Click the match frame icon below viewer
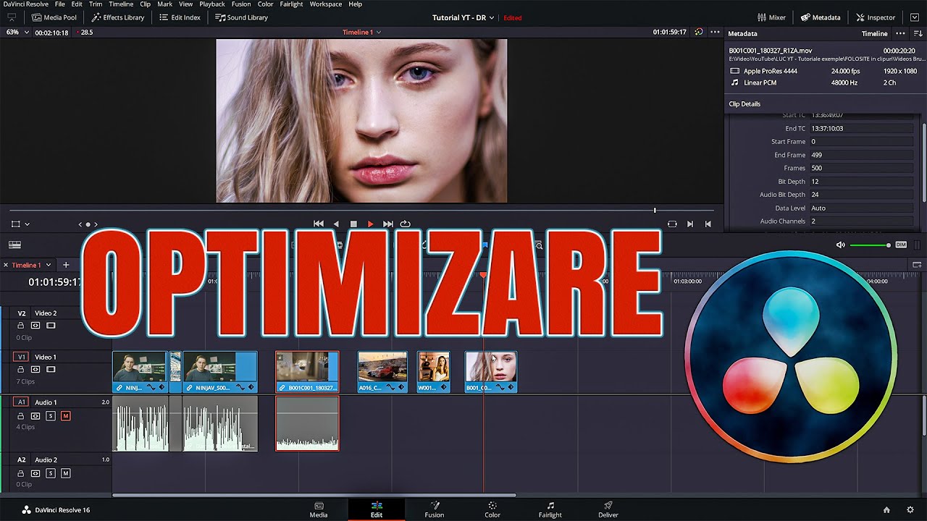This screenshot has height=521, width=927. (x=672, y=224)
